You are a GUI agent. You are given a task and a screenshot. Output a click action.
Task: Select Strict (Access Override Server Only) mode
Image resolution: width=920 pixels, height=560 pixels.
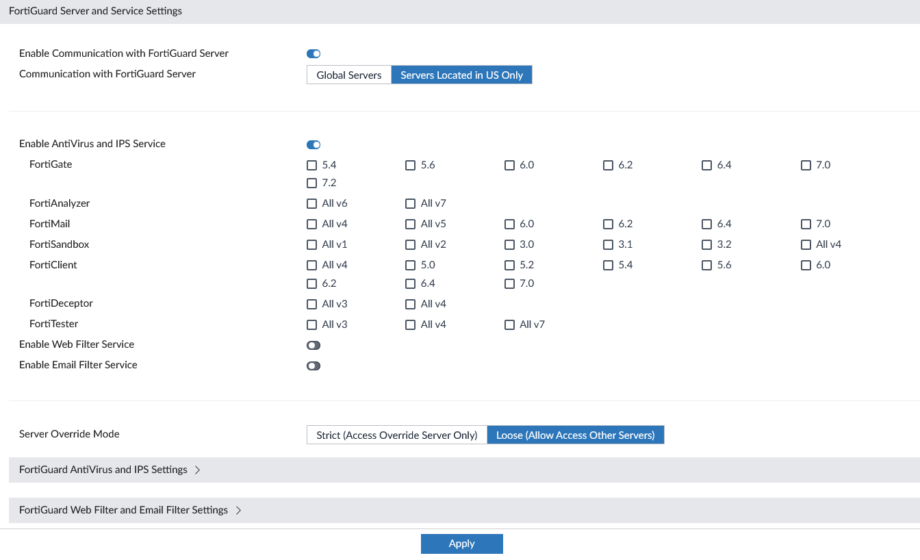pyautogui.click(x=396, y=435)
